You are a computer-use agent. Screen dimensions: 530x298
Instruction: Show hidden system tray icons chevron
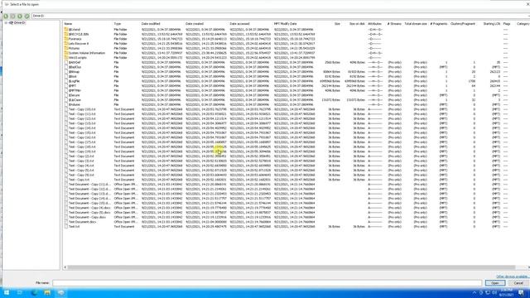[x=474, y=292]
